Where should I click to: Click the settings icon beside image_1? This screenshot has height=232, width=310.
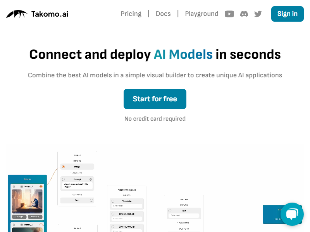click(x=14, y=186)
